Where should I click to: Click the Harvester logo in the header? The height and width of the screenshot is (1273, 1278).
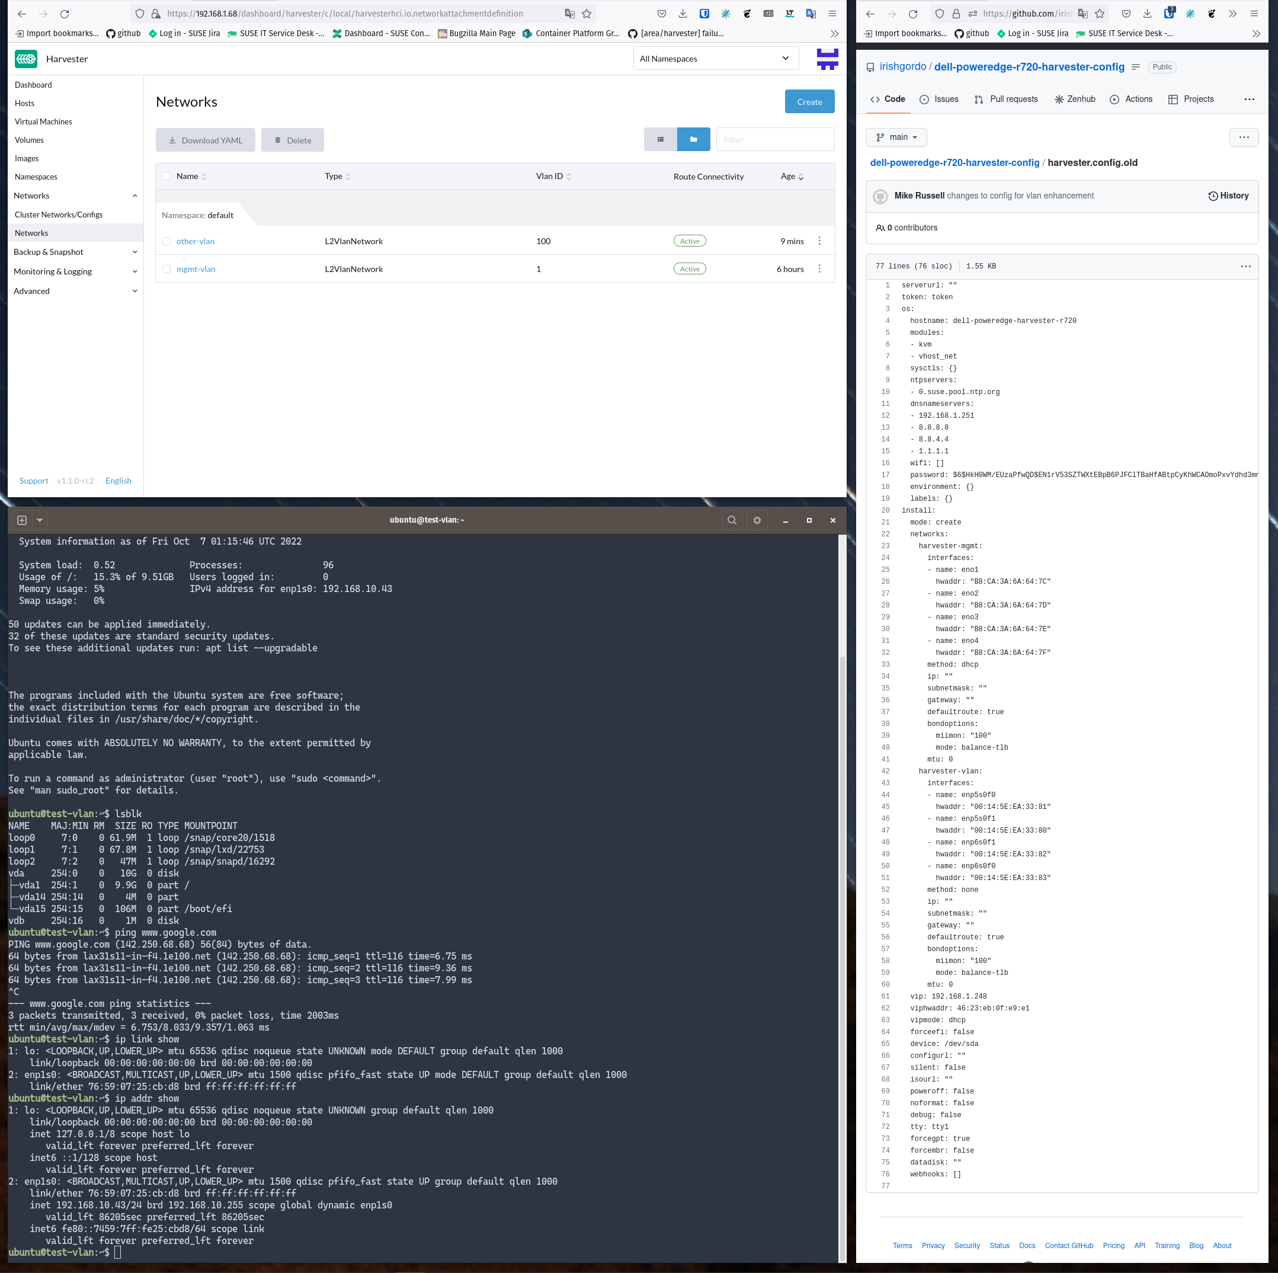26,59
